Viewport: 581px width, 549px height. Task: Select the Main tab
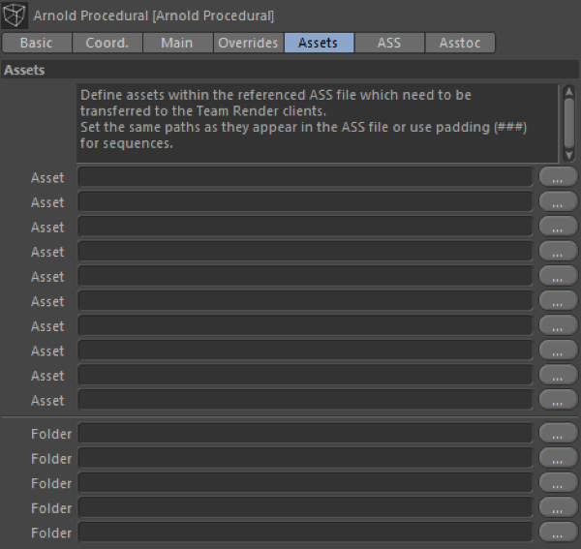tap(176, 43)
